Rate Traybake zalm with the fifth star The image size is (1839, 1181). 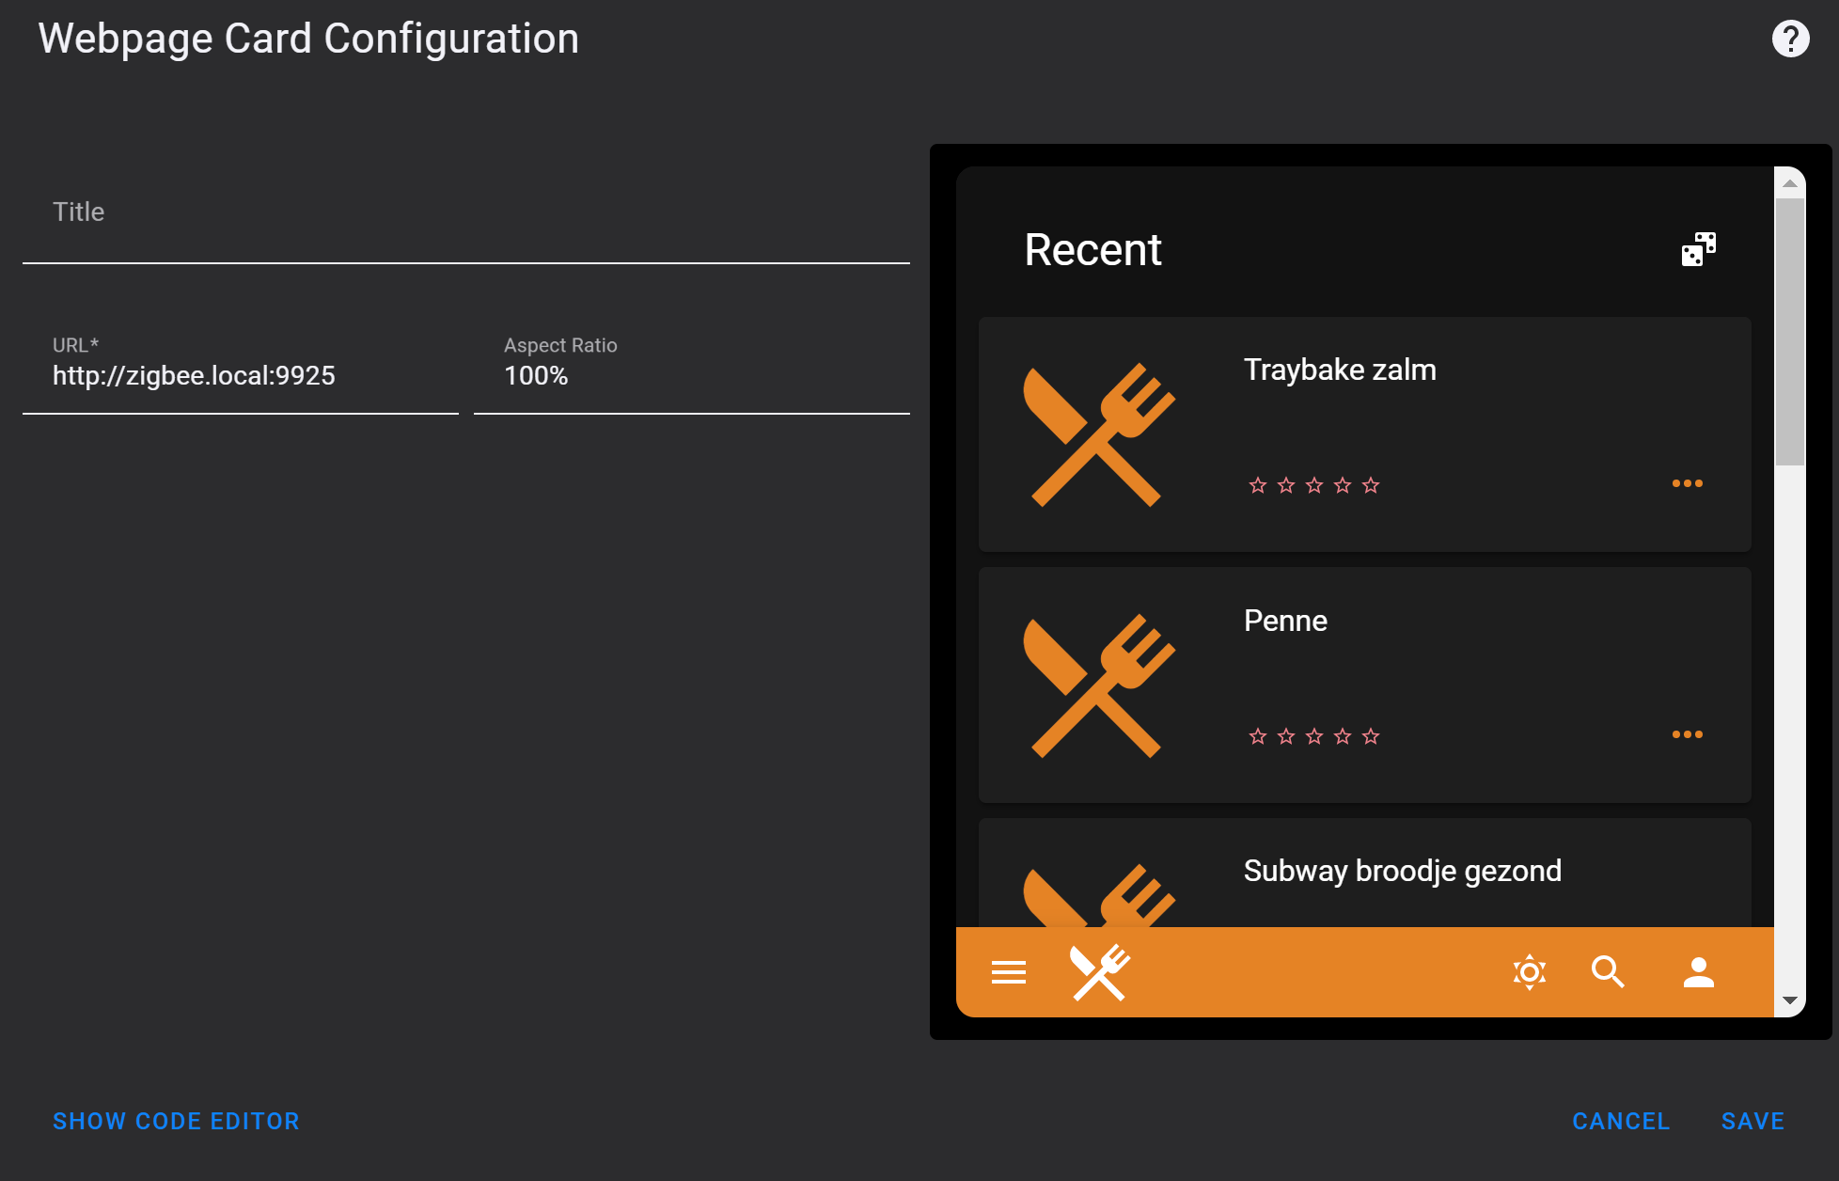[1370, 485]
